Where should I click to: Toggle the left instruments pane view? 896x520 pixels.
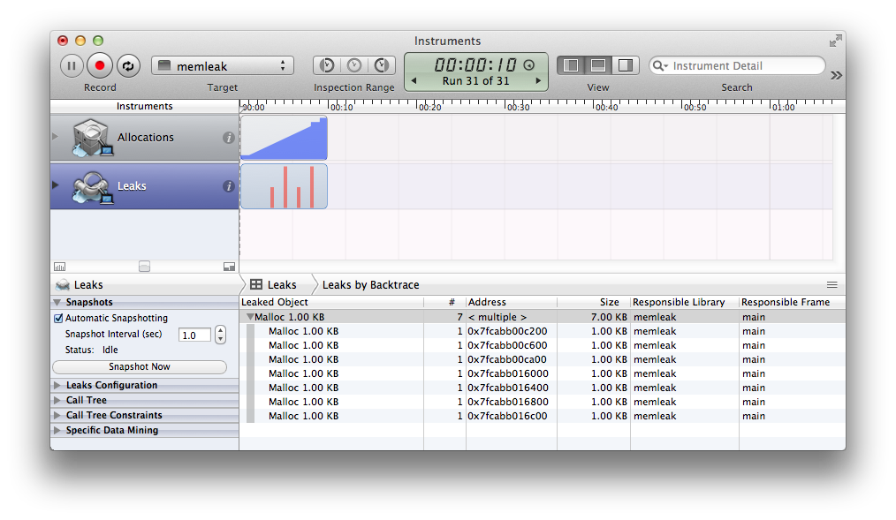570,65
